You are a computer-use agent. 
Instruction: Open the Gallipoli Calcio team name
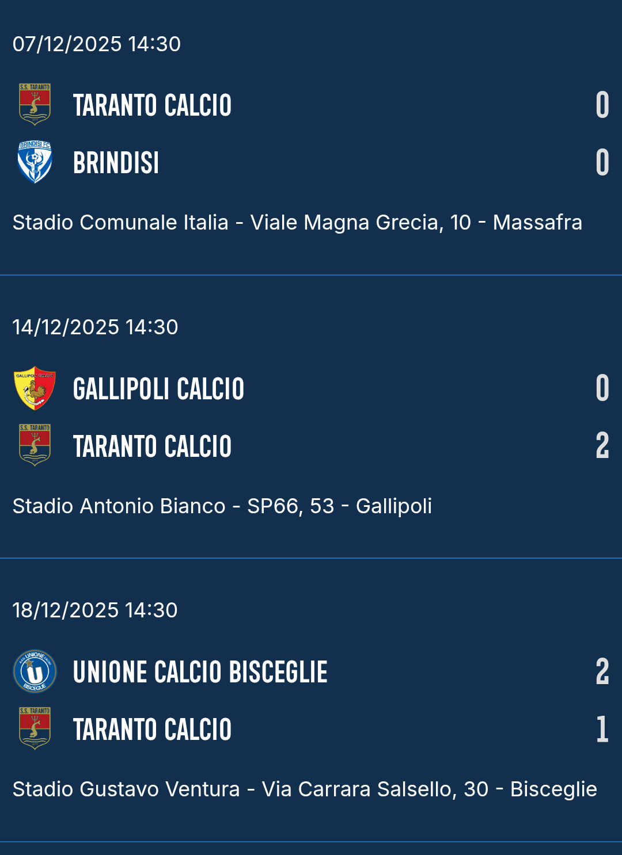click(x=158, y=389)
